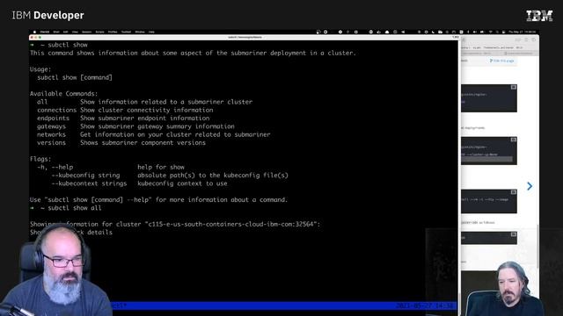Viewport: 563px width, 316px height.
Task: Click the 'connections' command row
Action: 125,110
